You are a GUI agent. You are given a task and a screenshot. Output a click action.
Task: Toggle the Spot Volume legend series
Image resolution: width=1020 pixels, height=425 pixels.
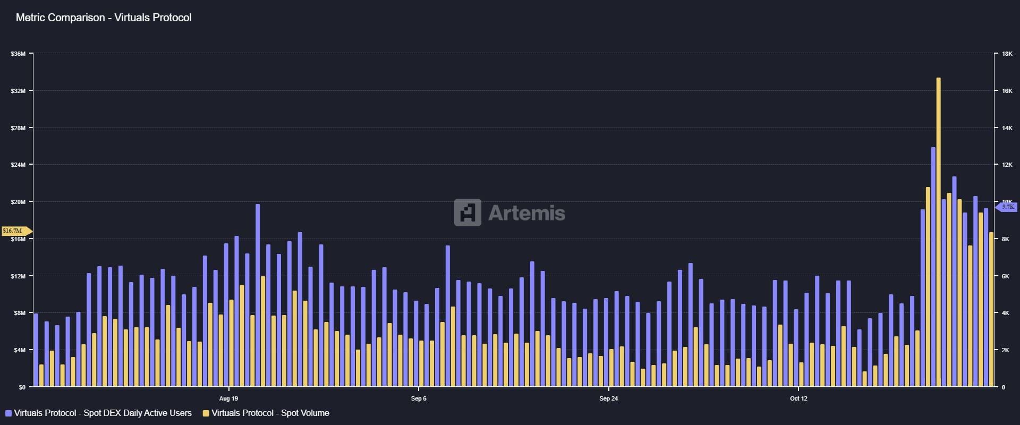click(x=270, y=413)
